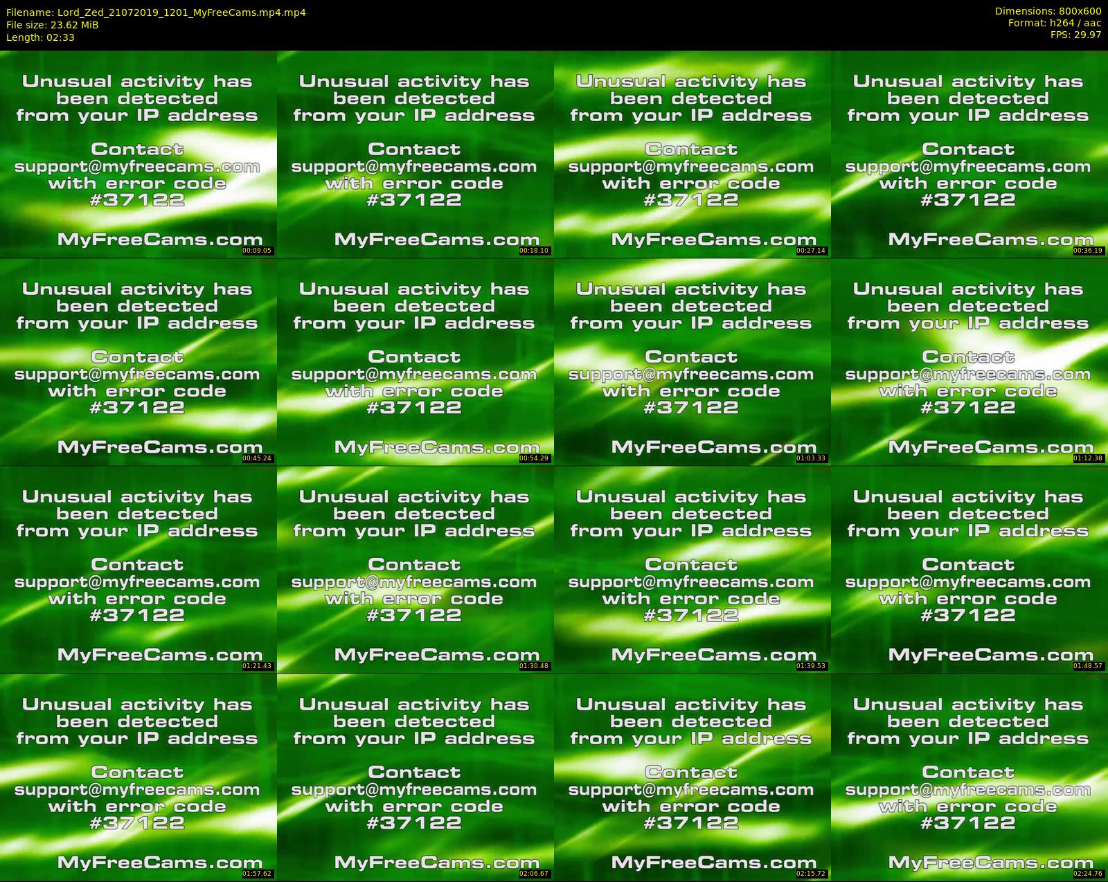
Task: Click the 'FPS: 29.97' text
Action: [1075, 35]
